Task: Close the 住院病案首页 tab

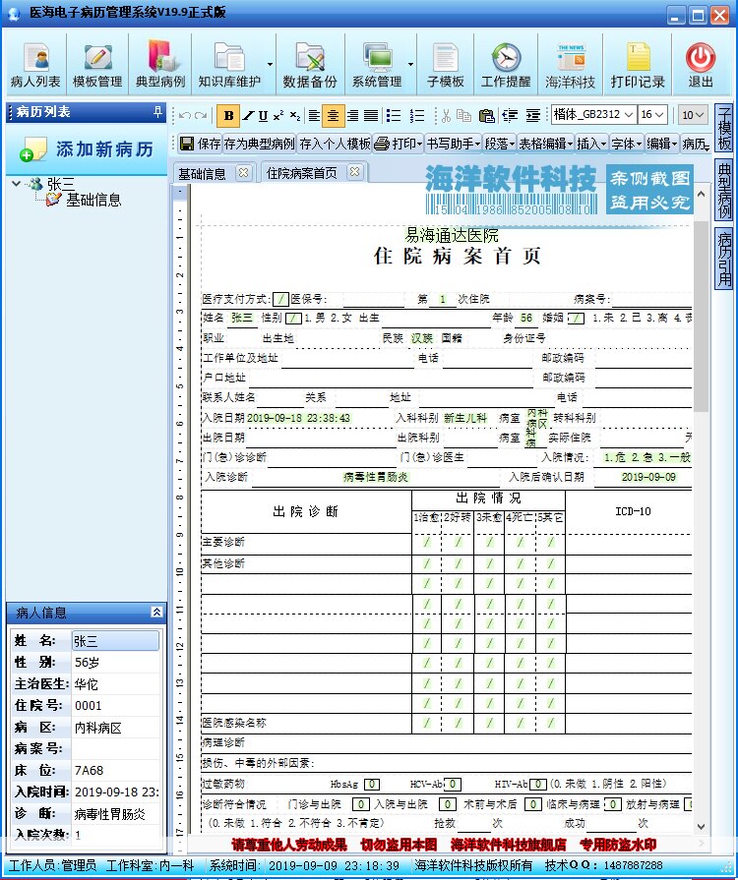Action: coord(354,172)
